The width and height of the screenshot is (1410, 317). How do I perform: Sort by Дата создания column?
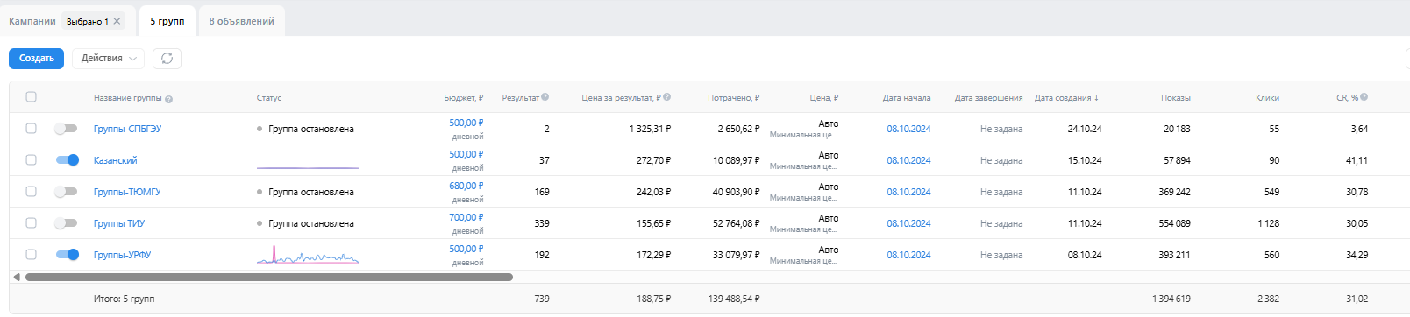[1066, 97]
